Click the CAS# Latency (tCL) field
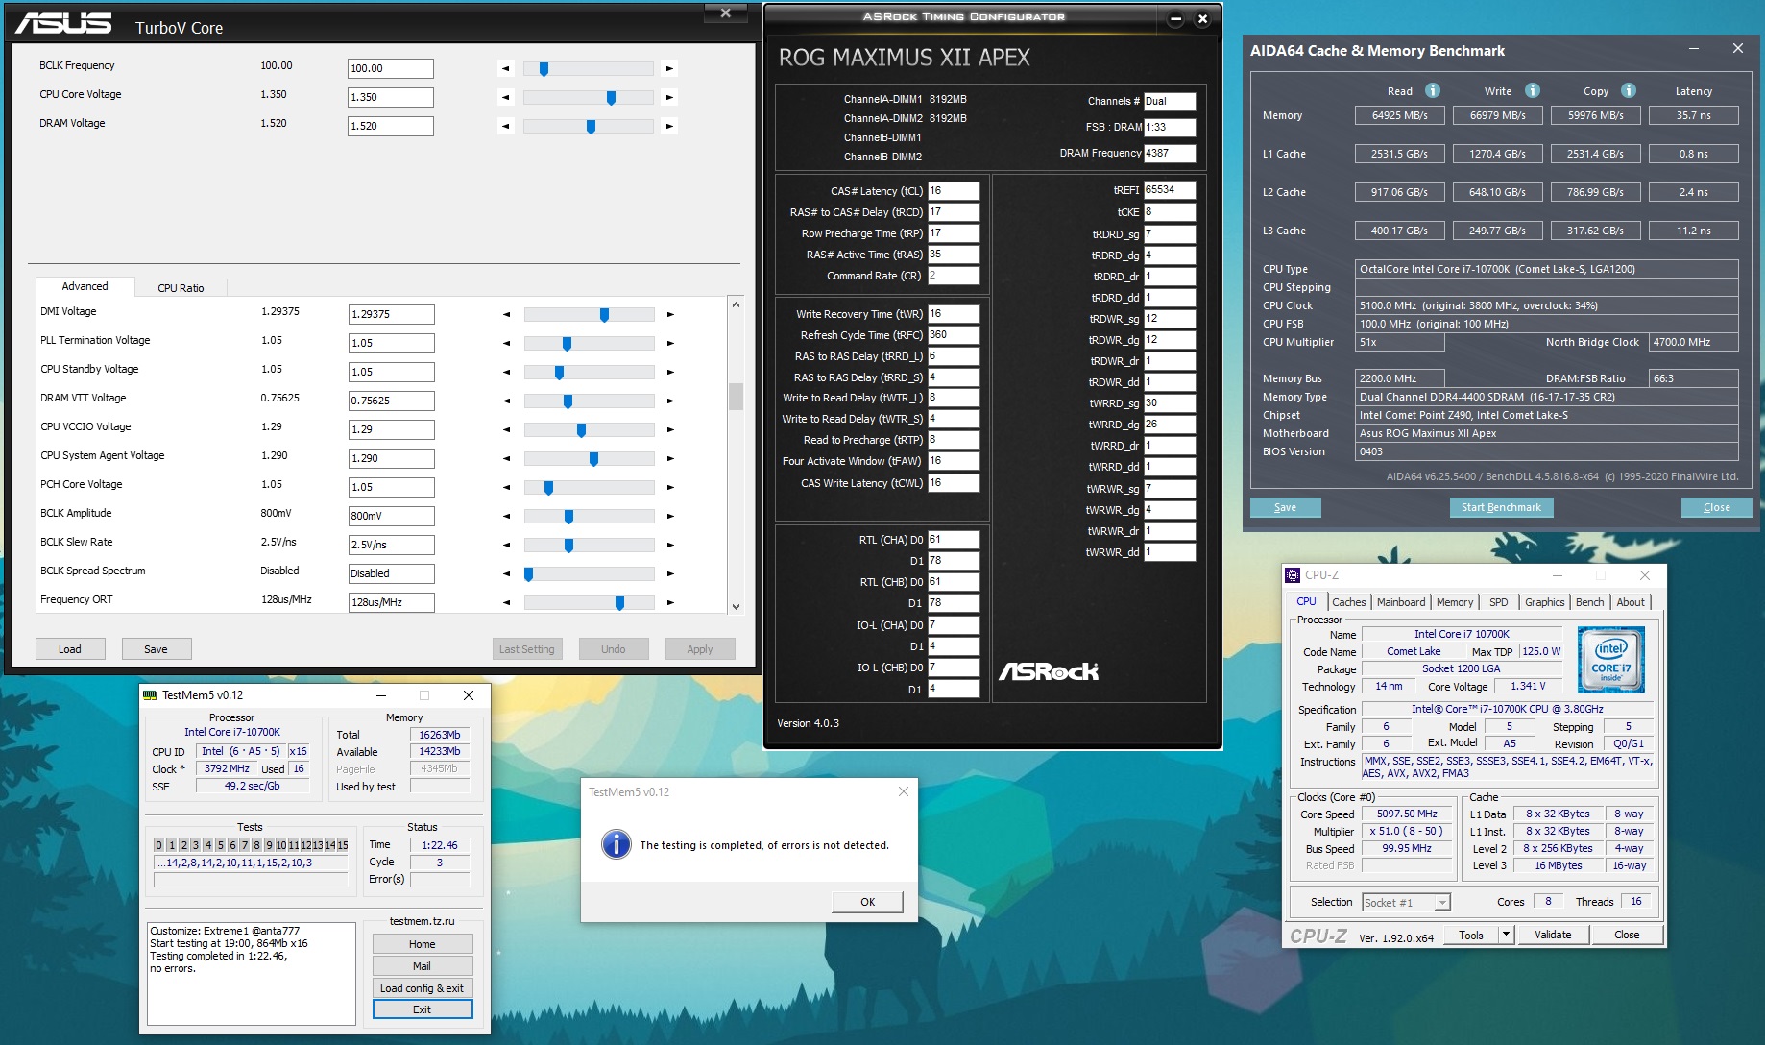 (954, 191)
